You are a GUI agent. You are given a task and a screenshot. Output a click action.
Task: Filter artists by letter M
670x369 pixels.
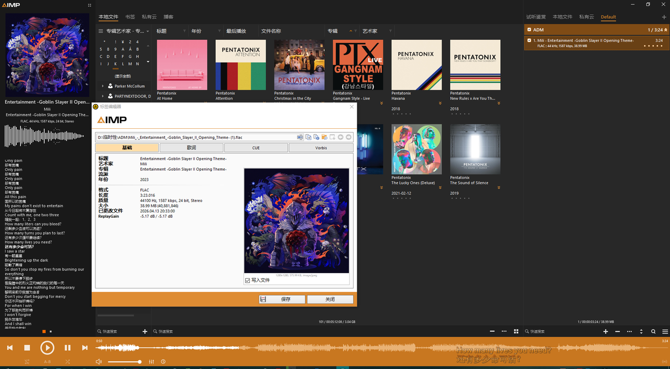click(130, 64)
